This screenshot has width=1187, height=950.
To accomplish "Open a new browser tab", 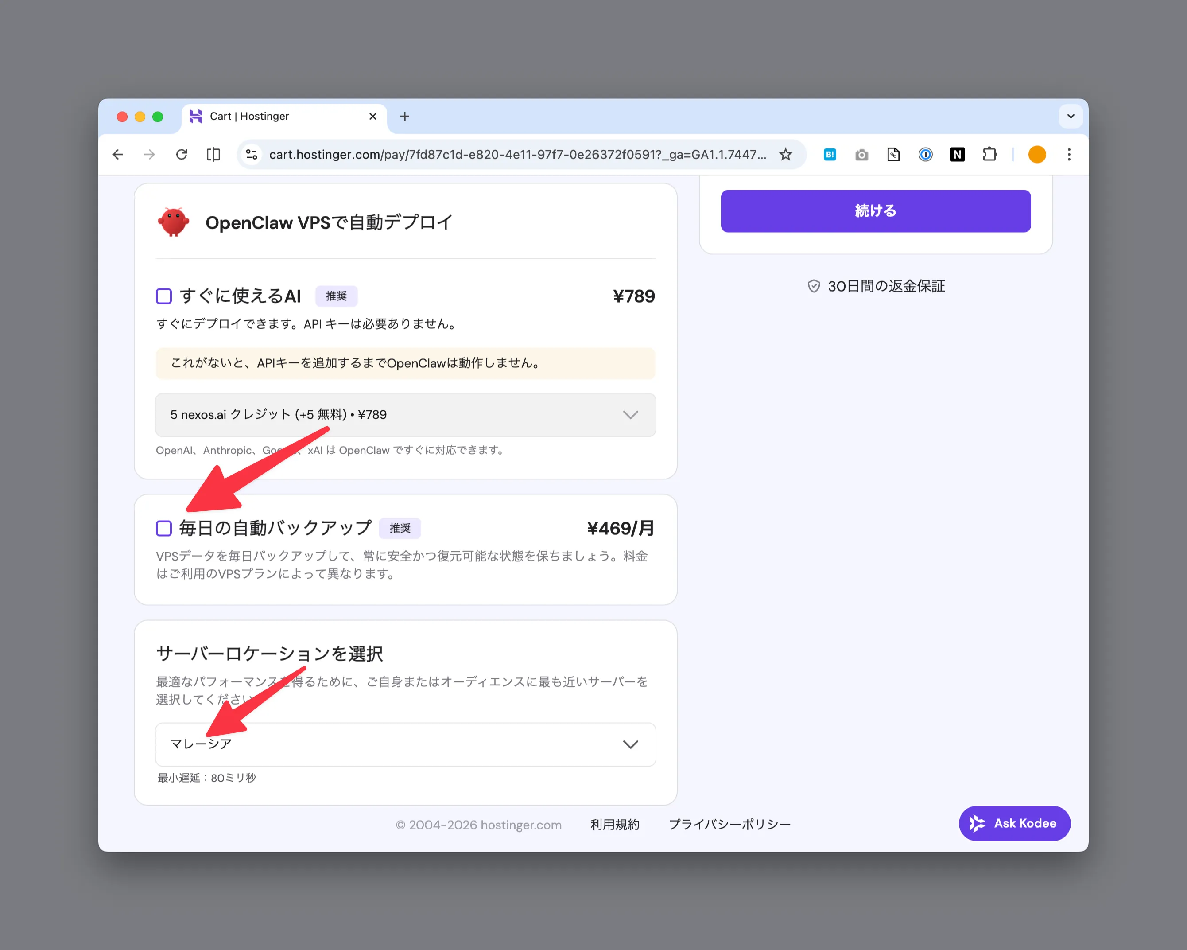I will click(405, 116).
